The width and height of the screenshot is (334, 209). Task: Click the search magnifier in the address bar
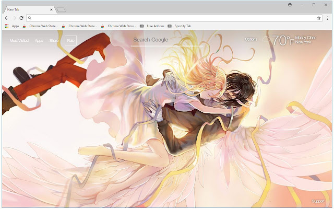pyautogui.click(x=30, y=18)
